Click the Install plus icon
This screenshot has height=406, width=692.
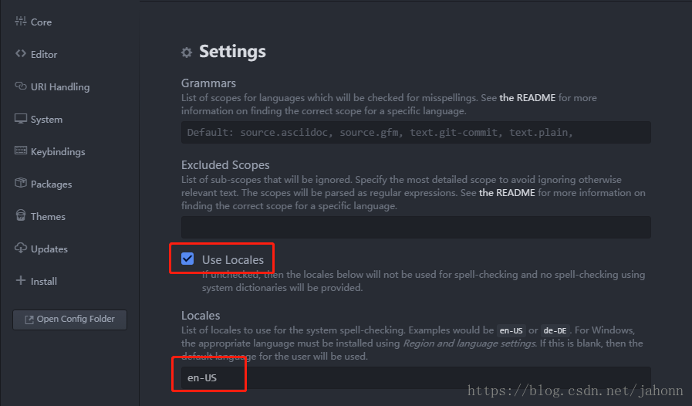coord(20,280)
